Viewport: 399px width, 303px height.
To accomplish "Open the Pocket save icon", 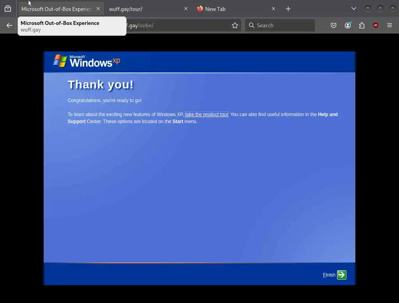I will [334, 25].
